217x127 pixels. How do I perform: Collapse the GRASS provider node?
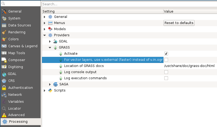click(50, 47)
